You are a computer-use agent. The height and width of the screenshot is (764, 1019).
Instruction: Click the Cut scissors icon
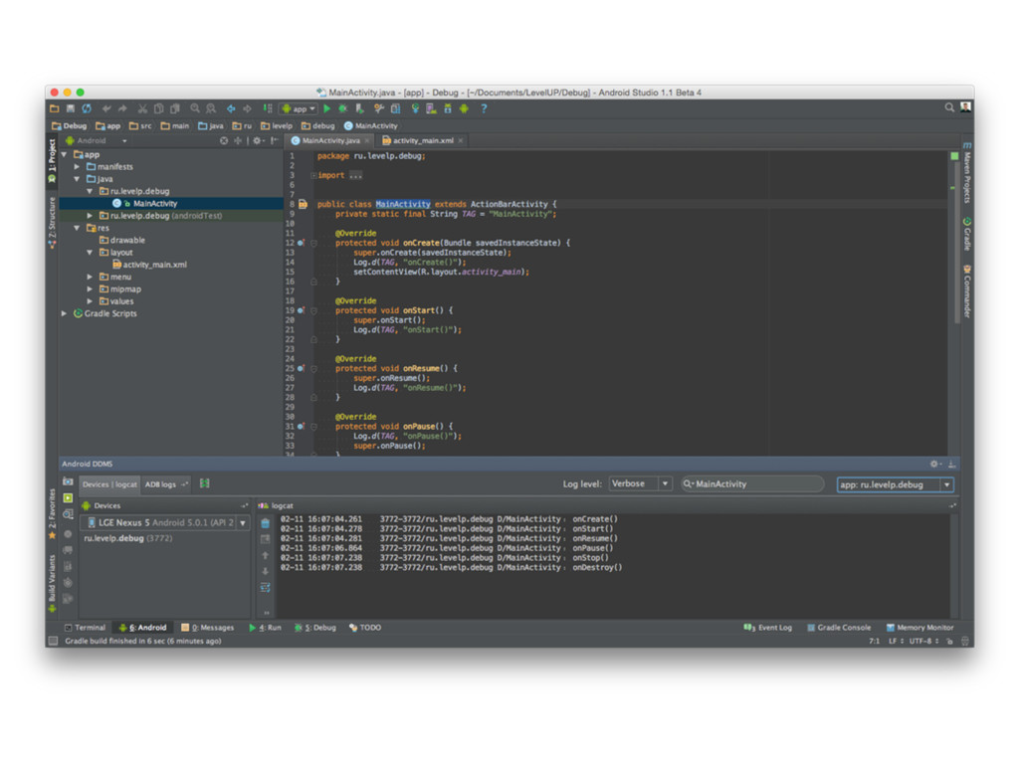142,108
